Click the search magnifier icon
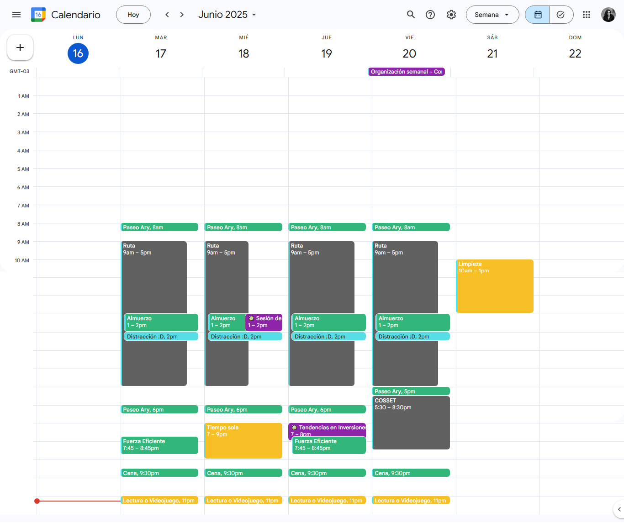624x523 pixels. point(411,15)
